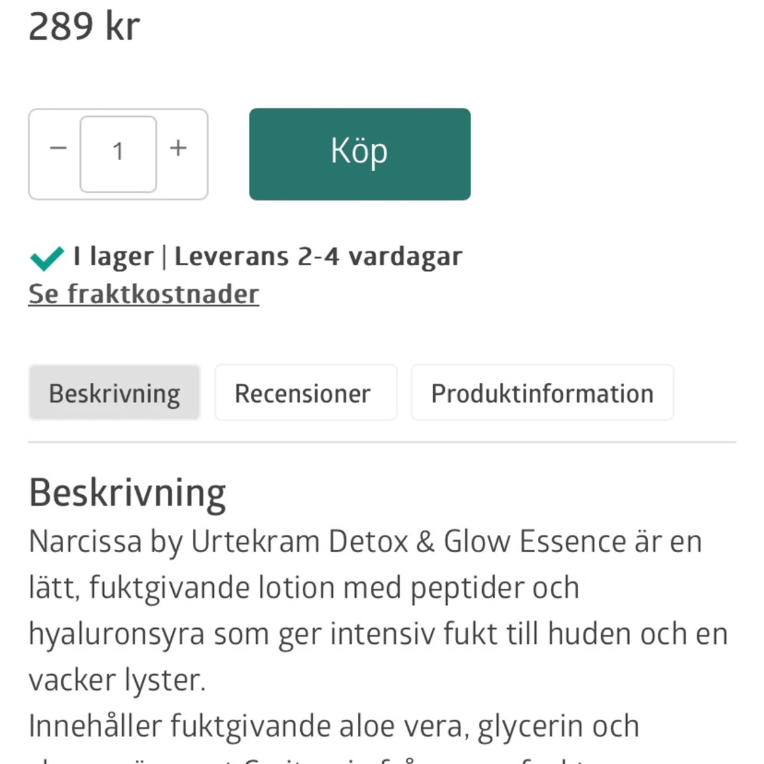Click the 'lätt, fuktgivande lotion med peptider' line
This screenshot has height=764, width=764.
pos(304,588)
